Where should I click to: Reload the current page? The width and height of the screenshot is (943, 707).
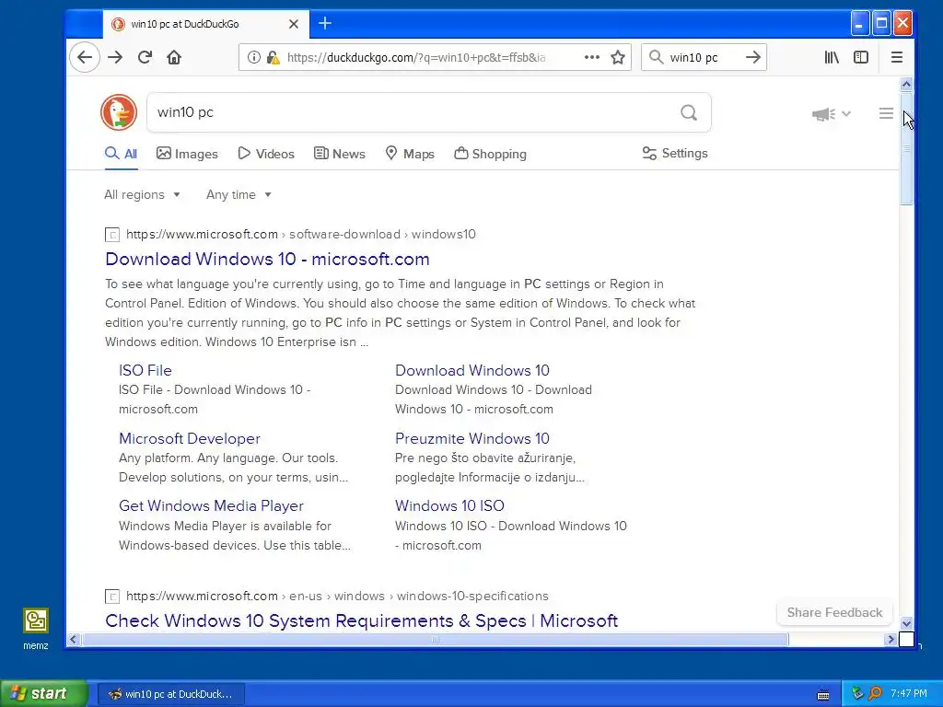pos(145,57)
